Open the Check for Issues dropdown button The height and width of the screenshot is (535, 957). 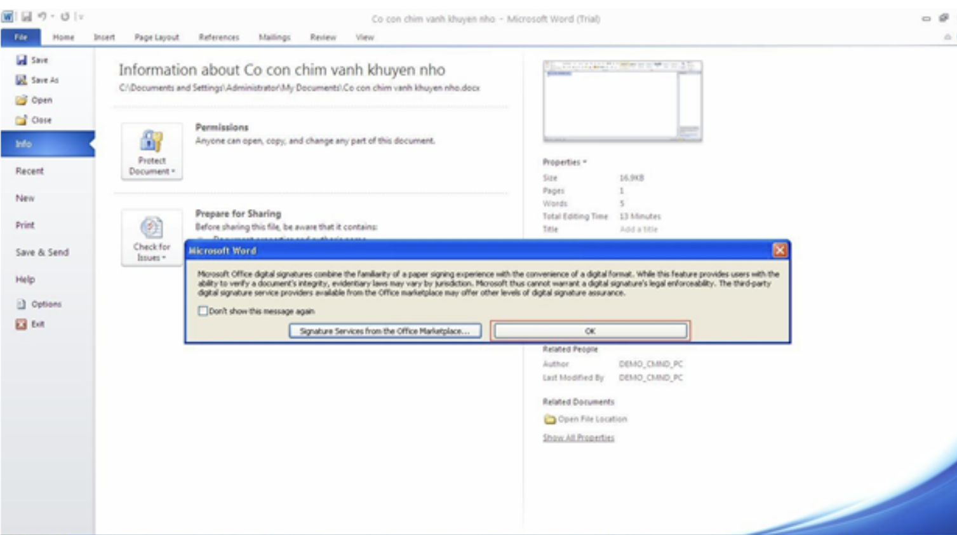(x=152, y=238)
